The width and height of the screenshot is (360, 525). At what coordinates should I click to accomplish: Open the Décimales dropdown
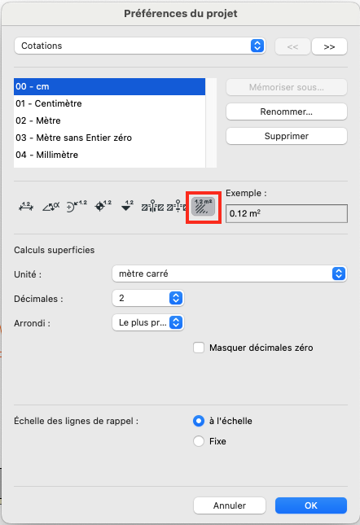coord(147,298)
